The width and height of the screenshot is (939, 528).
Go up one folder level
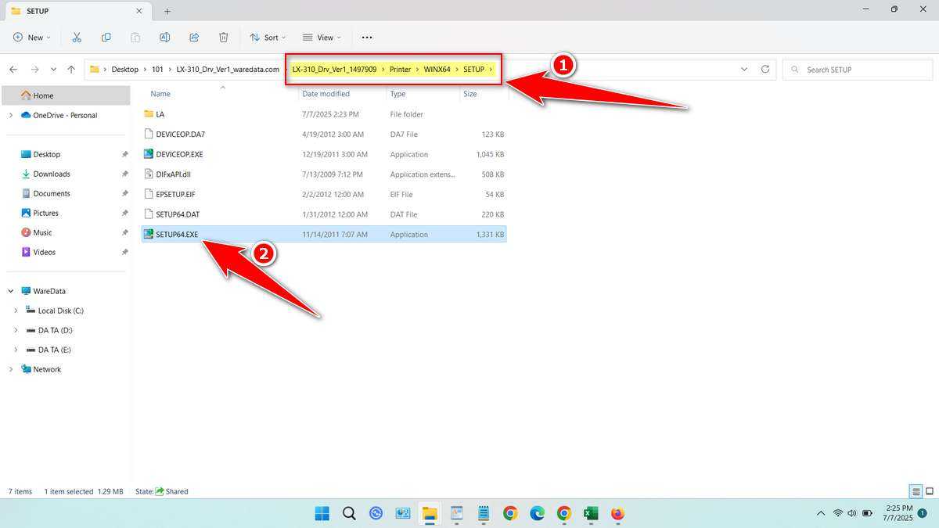tap(71, 70)
